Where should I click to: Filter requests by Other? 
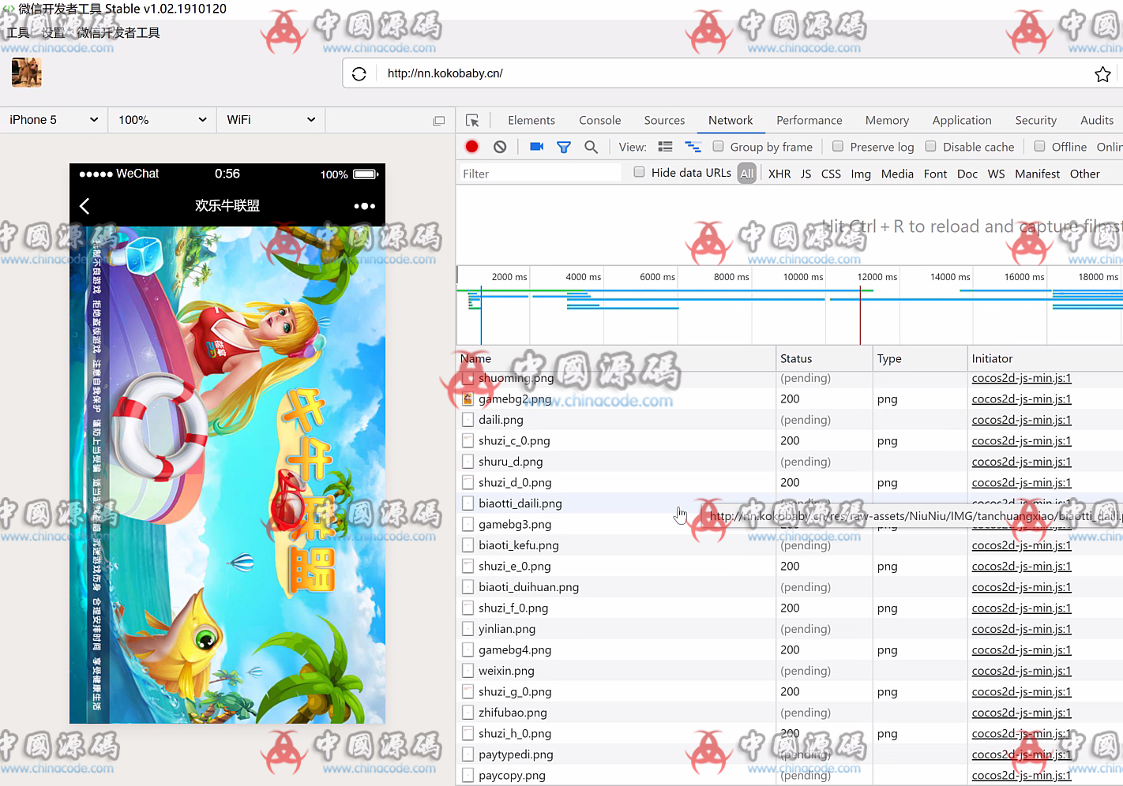(1085, 174)
